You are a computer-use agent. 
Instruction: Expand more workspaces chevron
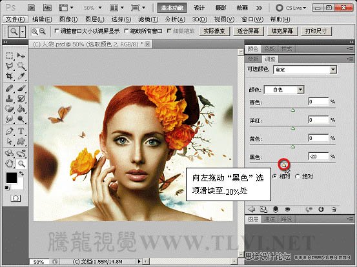coord(259,8)
